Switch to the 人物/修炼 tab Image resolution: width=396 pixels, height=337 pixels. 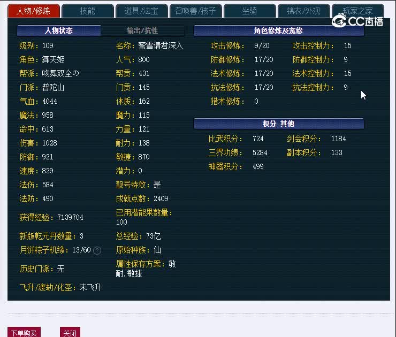pyautogui.click(x=34, y=11)
